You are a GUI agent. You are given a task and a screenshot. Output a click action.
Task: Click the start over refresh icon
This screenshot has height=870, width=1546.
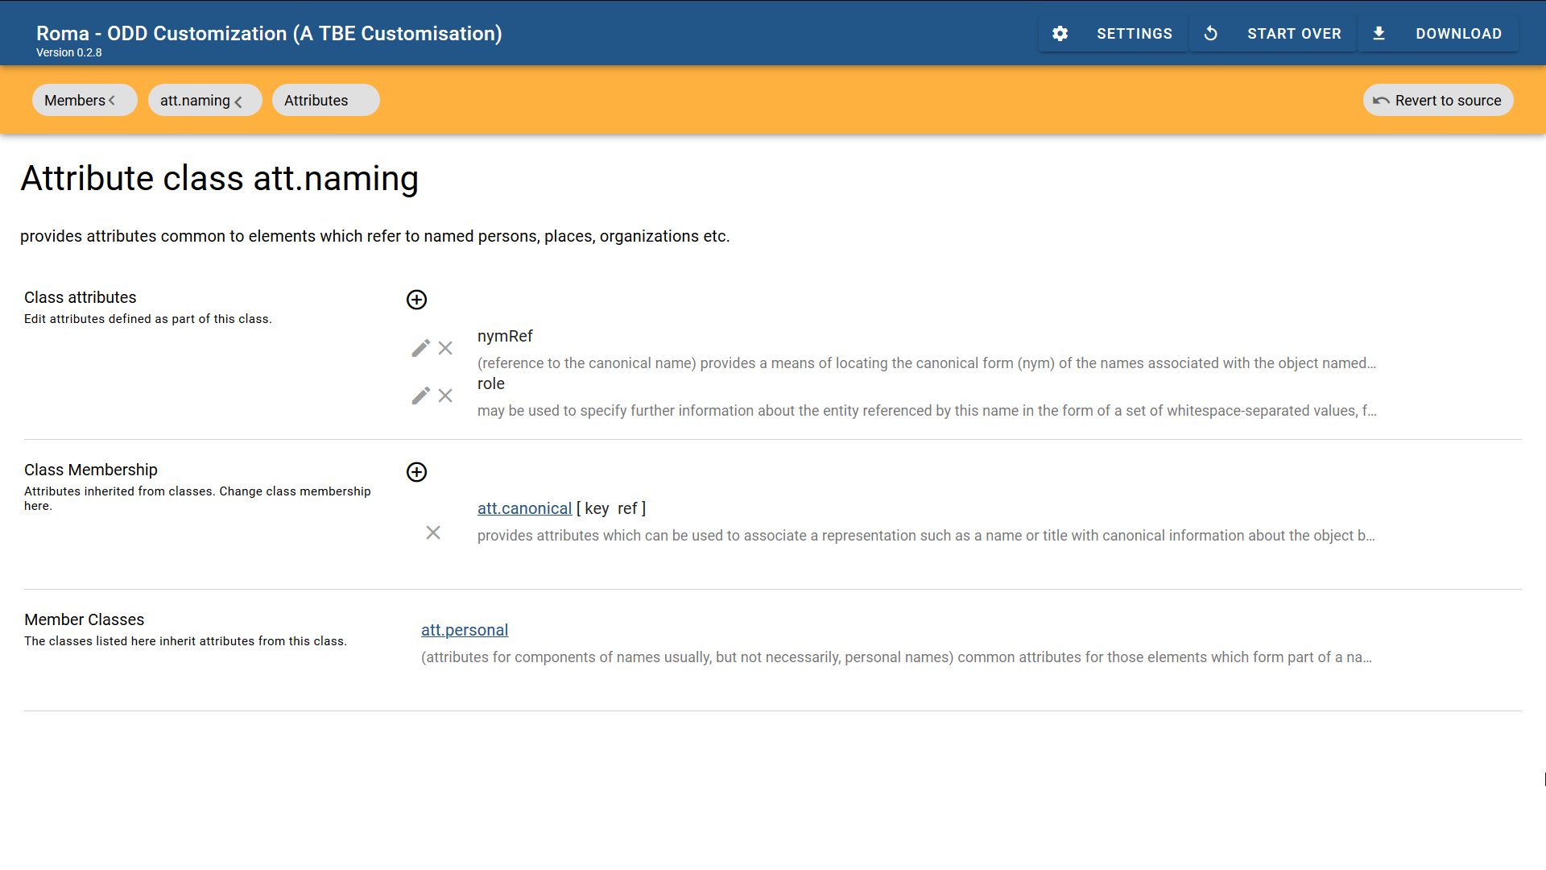[x=1210, y=34]
